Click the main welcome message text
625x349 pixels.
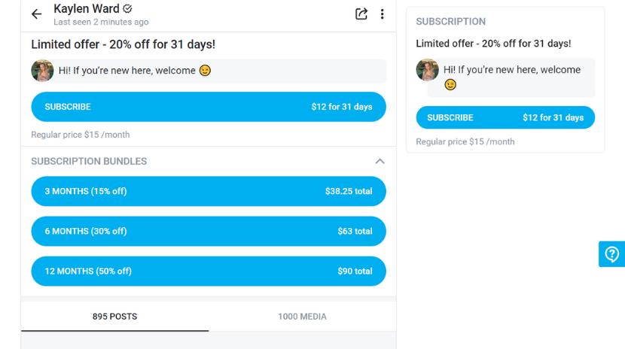tap(127, 71)
